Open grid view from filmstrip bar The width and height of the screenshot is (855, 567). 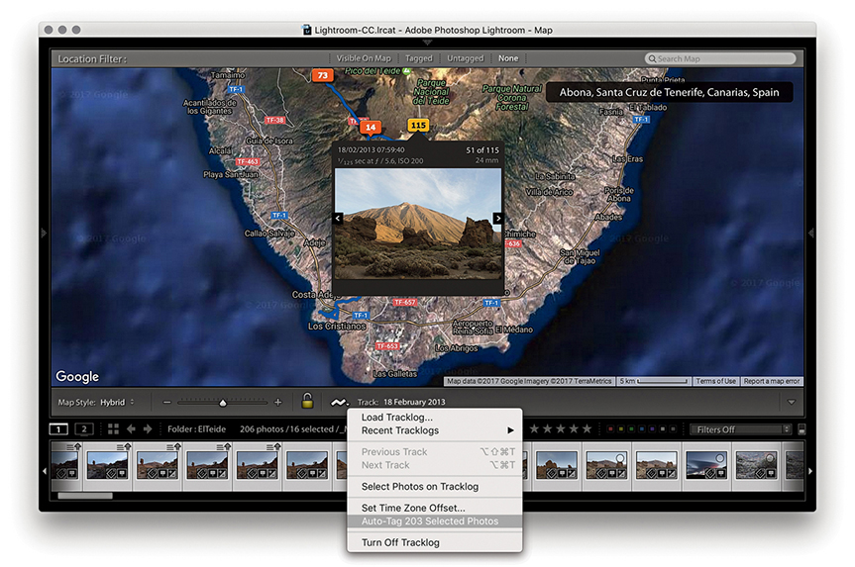point(113,429)
